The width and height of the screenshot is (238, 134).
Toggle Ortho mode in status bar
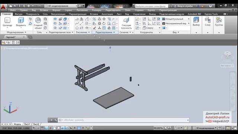pyautogui.click(x=46, y=128)
